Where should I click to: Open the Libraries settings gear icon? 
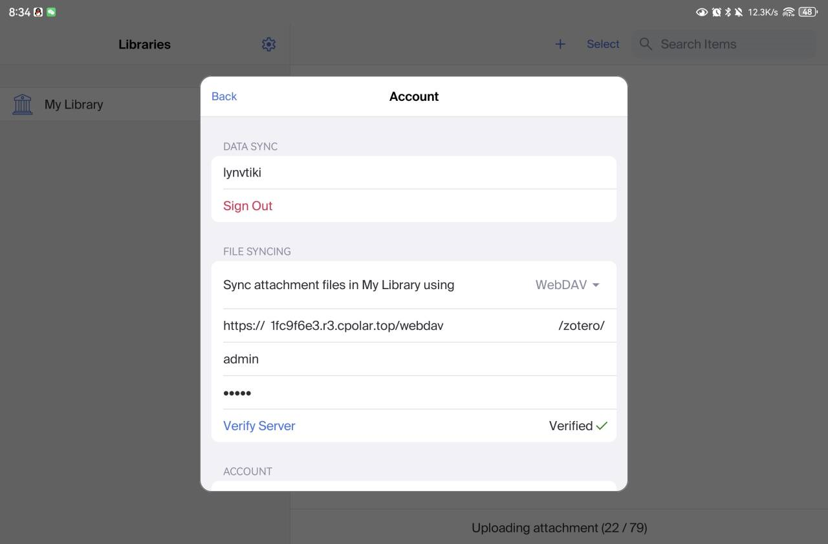pos(268,44)
